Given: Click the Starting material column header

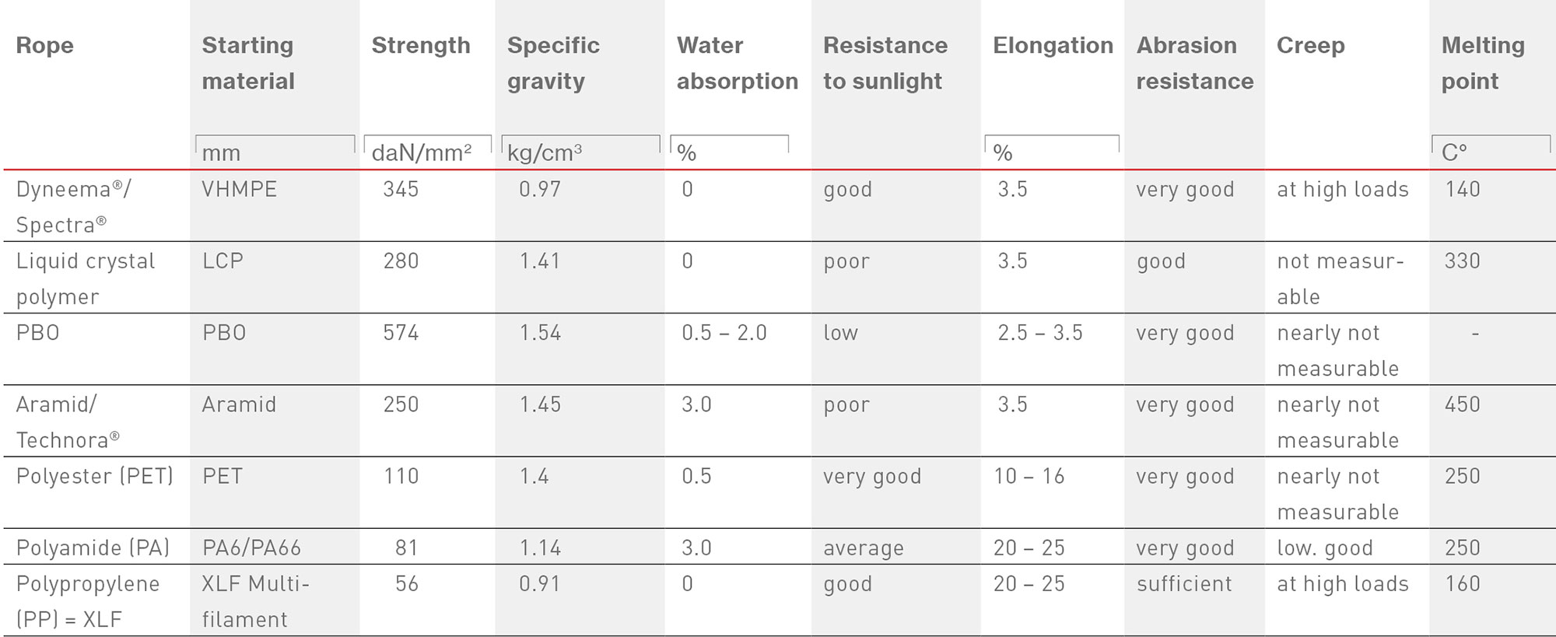Looking at the screenshot, I should pos(248,63).
